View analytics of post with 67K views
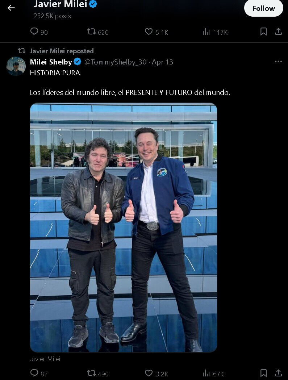 213,373
